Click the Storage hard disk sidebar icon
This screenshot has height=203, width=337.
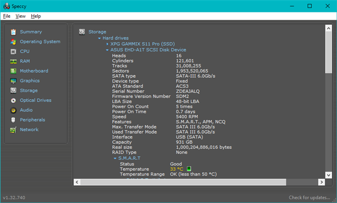point(14,90)
